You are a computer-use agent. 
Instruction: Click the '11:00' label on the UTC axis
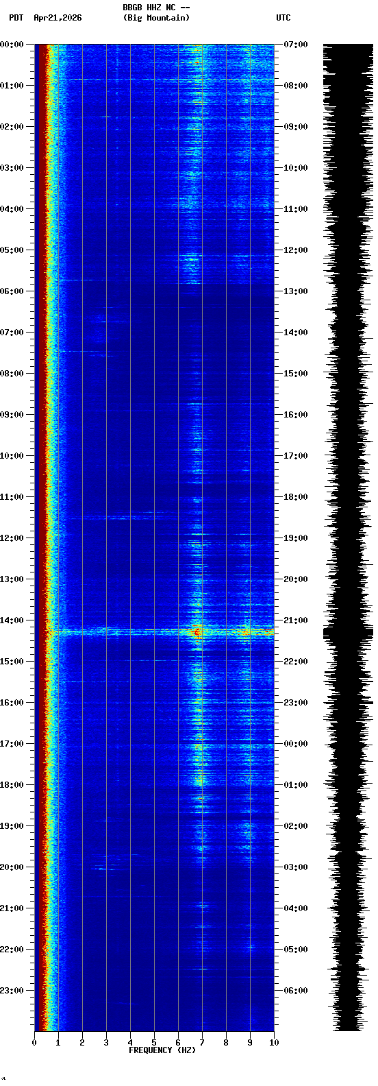pos(295,209)
